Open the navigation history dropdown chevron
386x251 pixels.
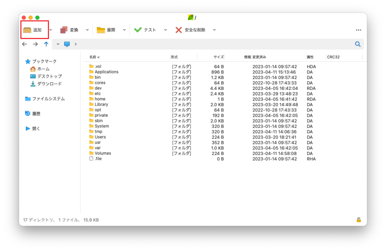click(x=58, y=44)
